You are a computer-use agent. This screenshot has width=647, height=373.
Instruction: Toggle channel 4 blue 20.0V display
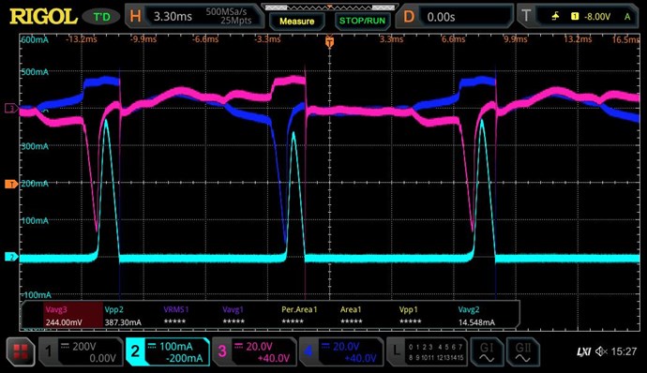pyautogui.click(x=340, y=351)
